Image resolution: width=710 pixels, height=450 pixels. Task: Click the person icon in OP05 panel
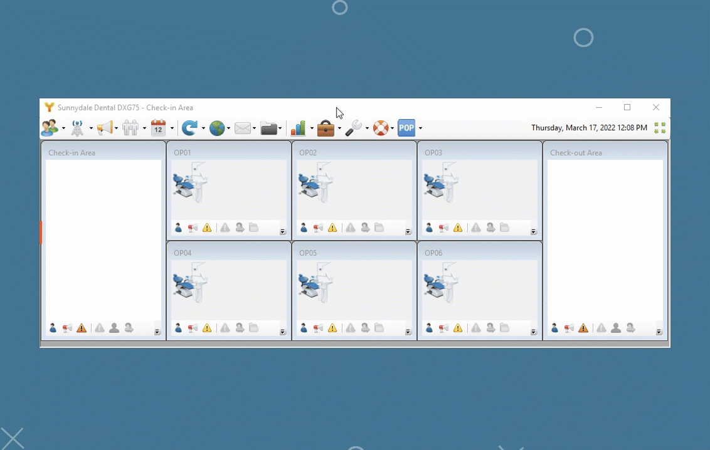point(304,328)
